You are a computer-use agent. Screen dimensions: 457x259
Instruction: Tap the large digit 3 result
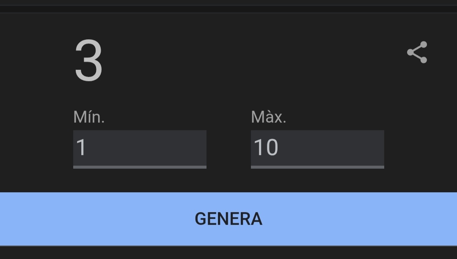pyautogui.click(x=88, y=61)
